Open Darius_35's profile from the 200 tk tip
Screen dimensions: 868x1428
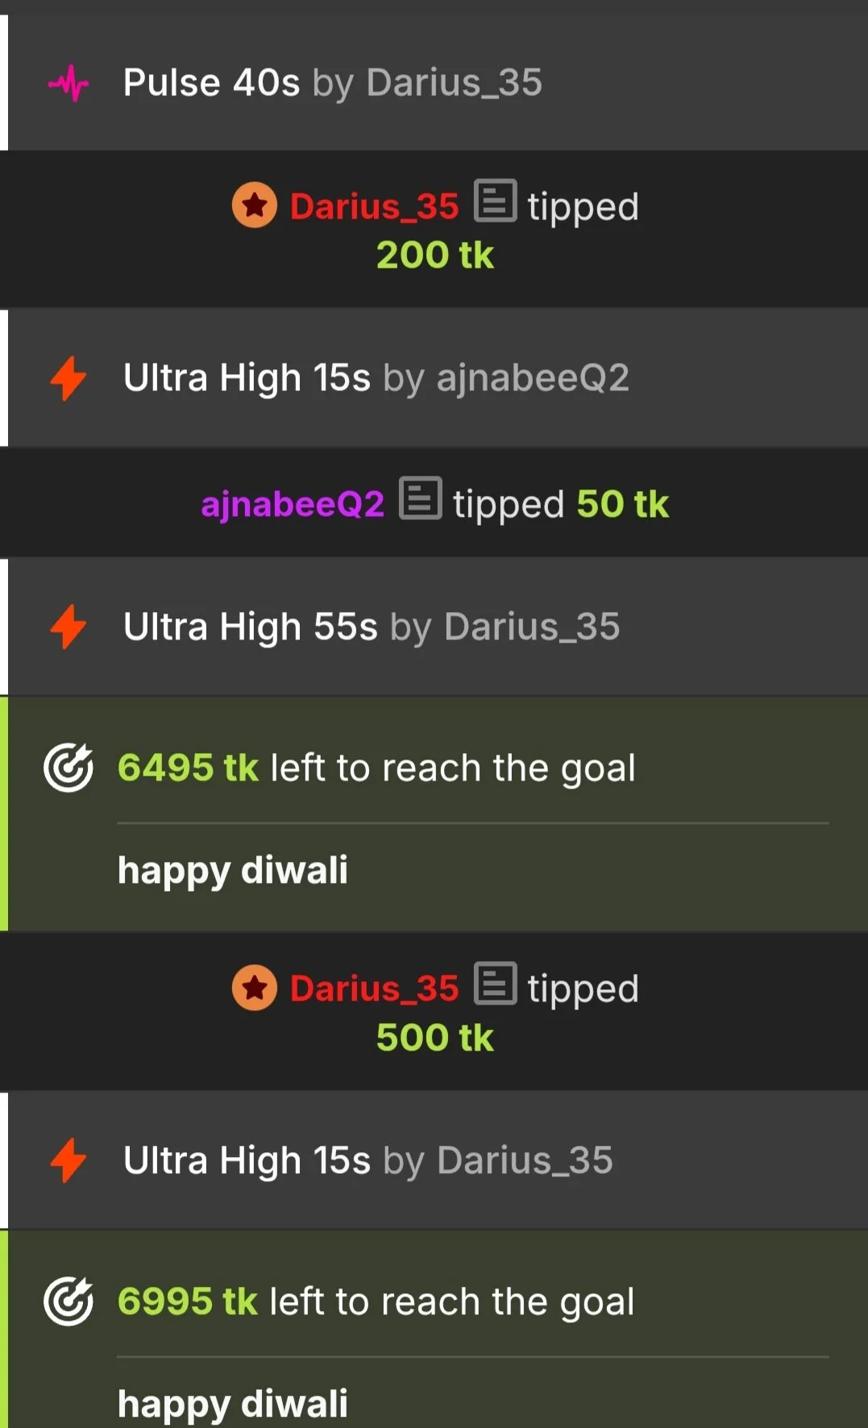click(374, 206)
